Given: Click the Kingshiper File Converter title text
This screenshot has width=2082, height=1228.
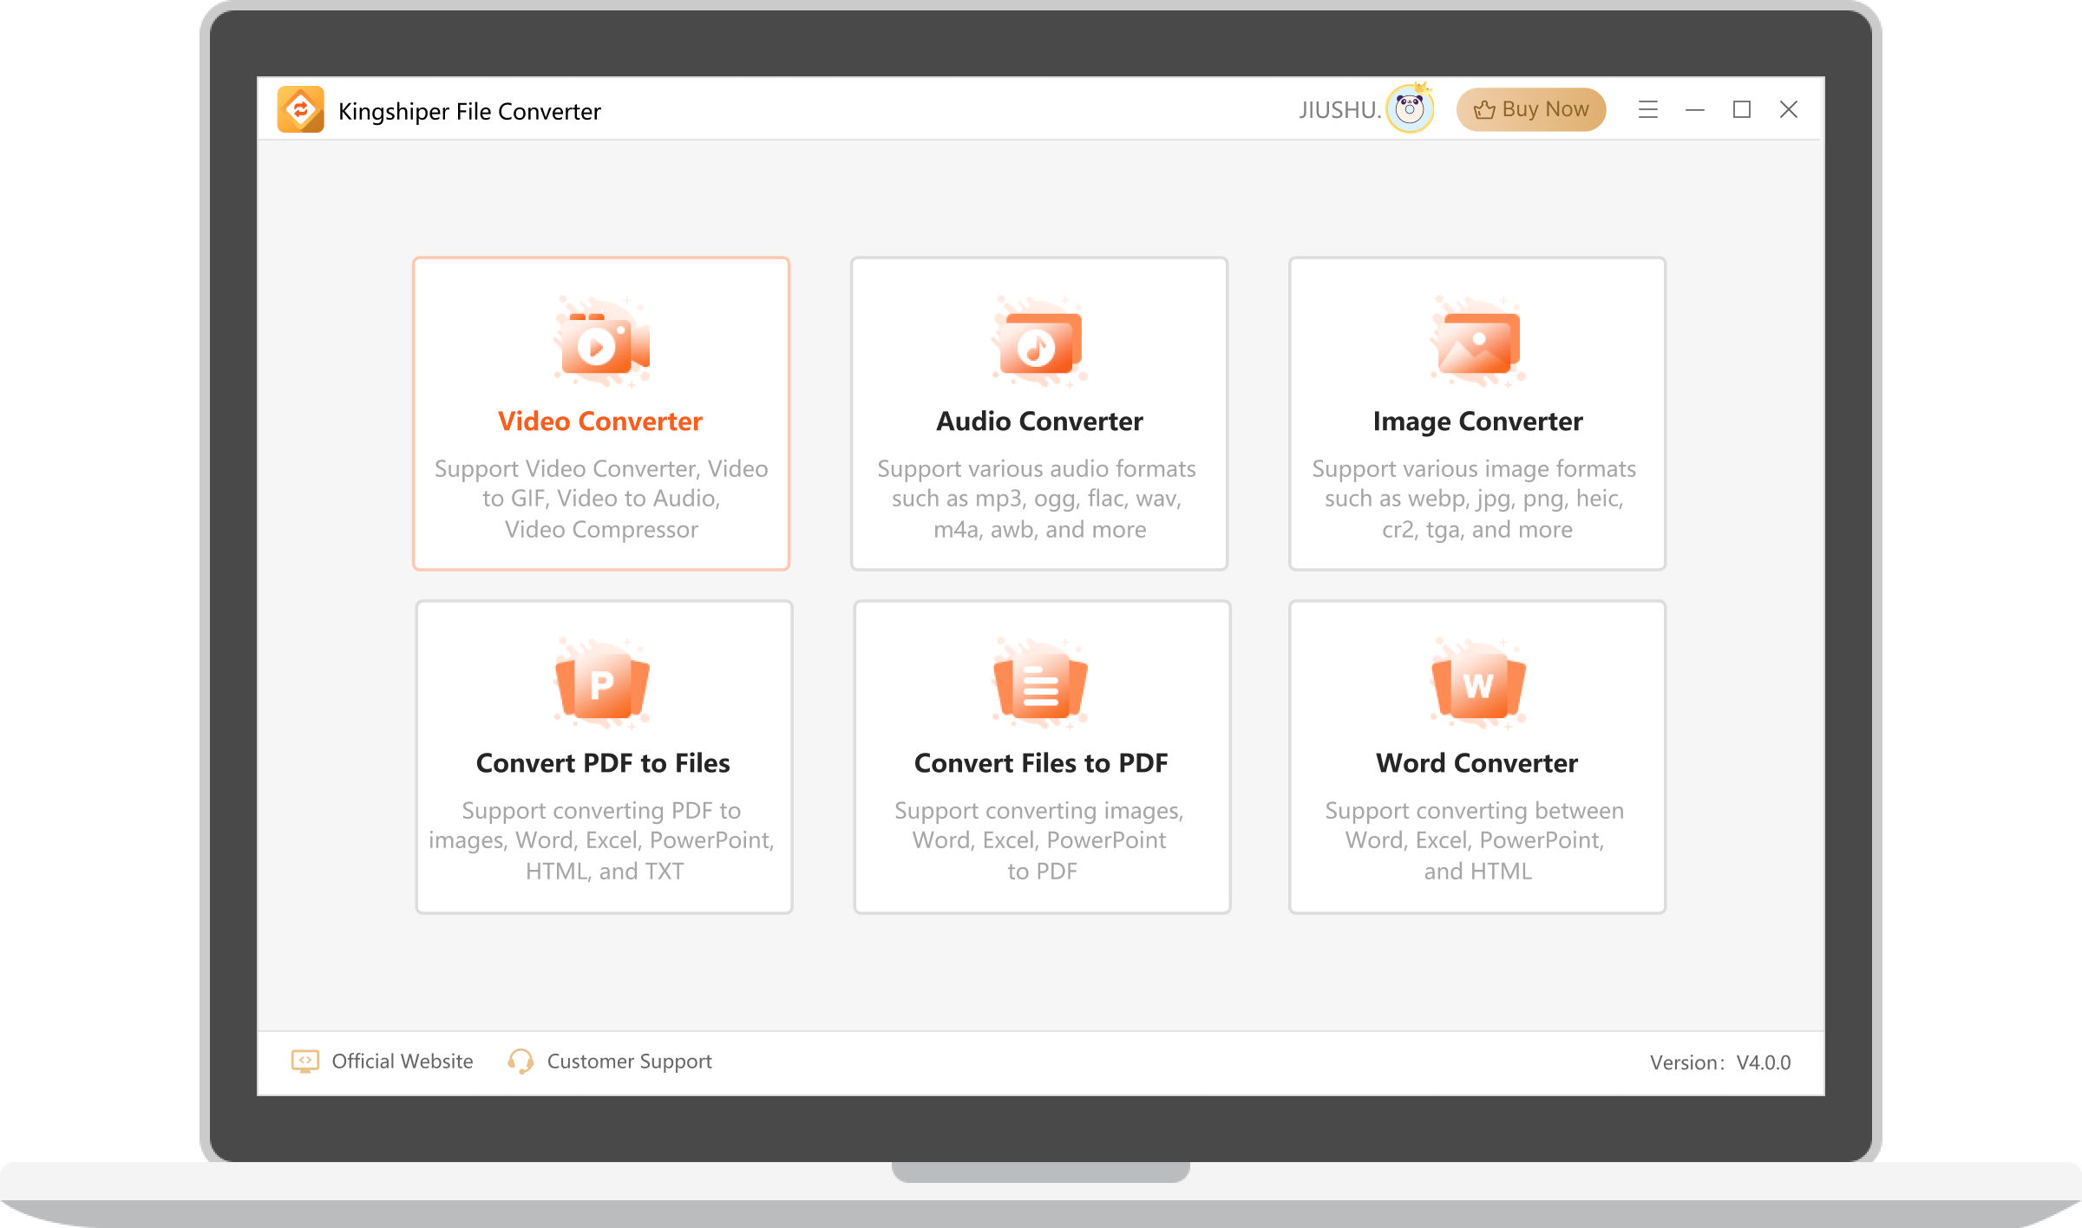Looking at the screenshot, I should (x=469, y=111).
